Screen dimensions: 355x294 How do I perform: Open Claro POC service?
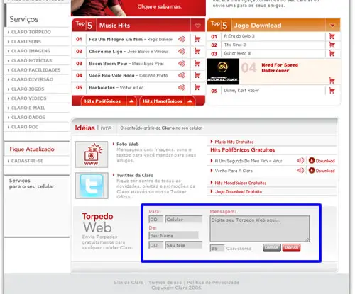point(25,127)
